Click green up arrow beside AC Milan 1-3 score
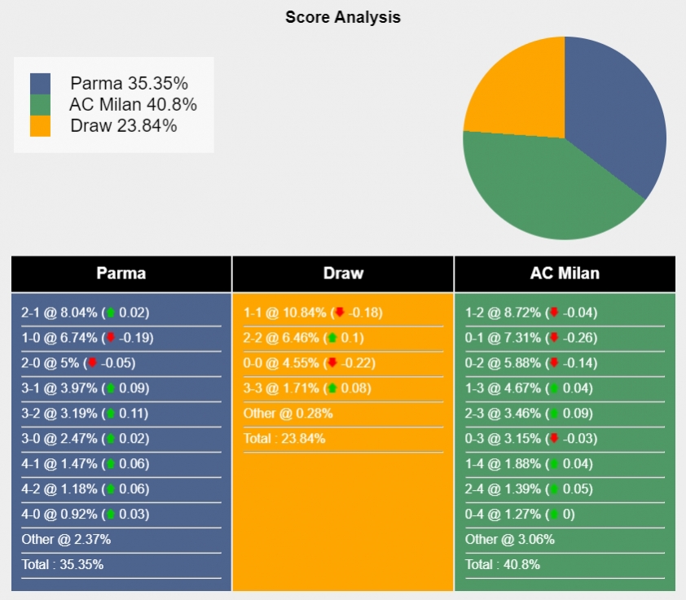Image resolution: width=686 pixels, height=600 pixels. click(x=554, y=388)
